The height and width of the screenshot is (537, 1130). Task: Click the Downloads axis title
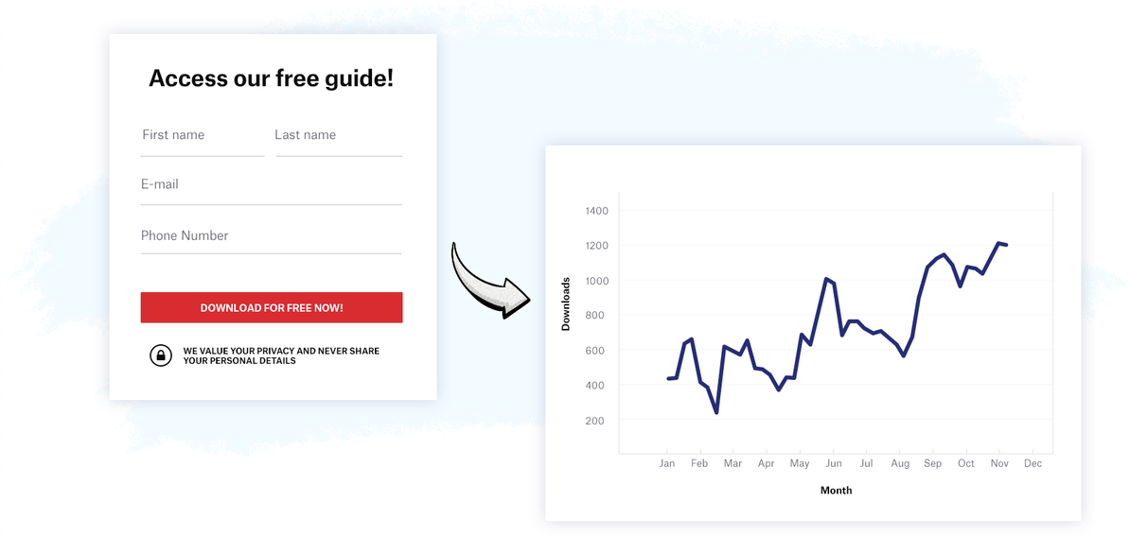pos(566,303)
